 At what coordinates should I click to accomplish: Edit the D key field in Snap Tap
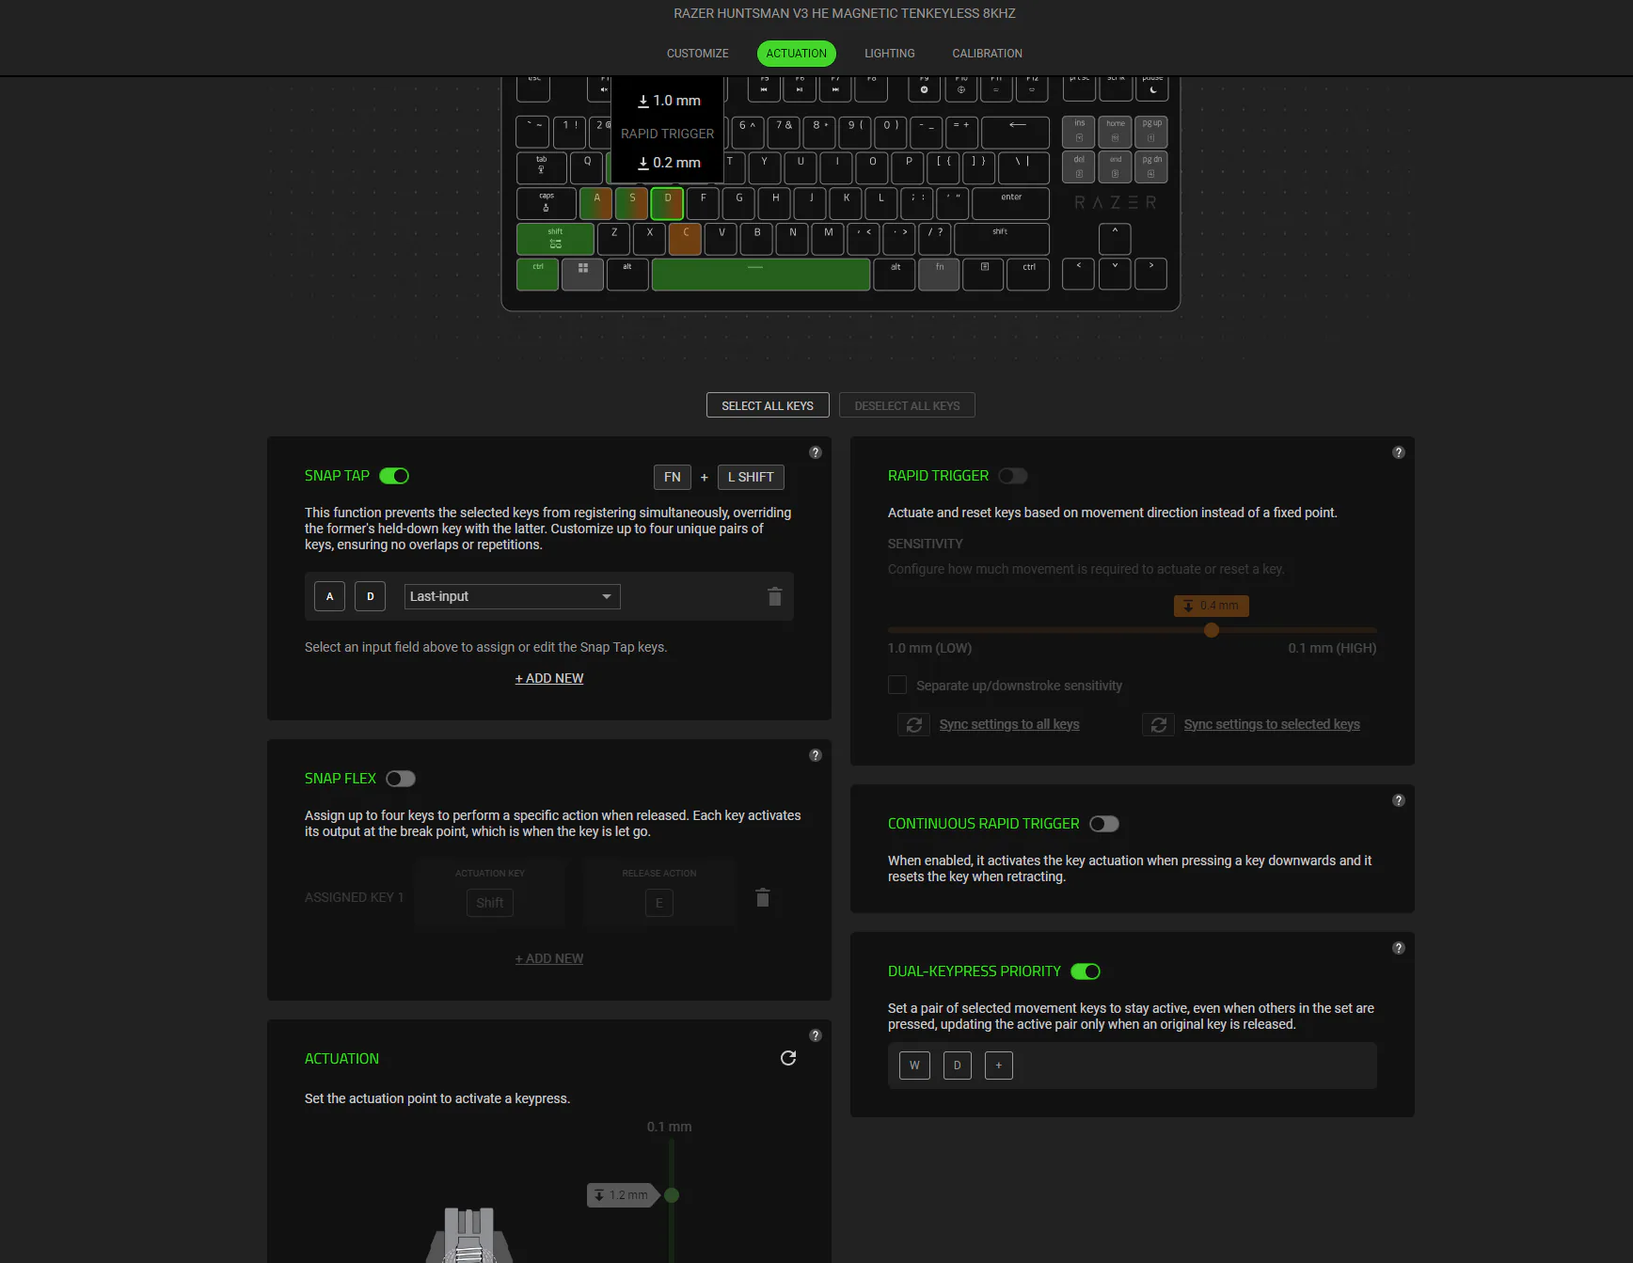pos(371,596)
